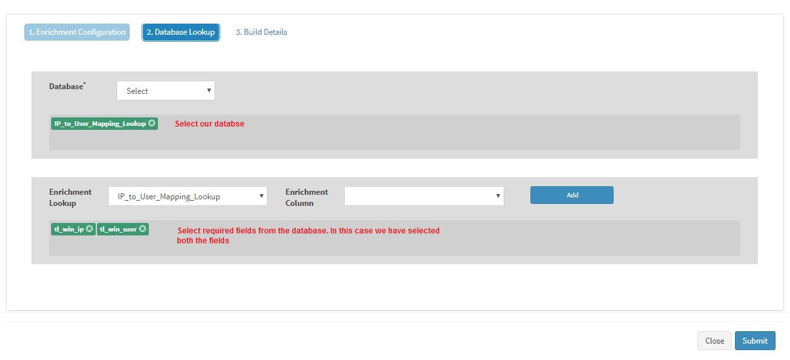Open the Enrichment Lookup dropdown

click(x=188, y=196)
